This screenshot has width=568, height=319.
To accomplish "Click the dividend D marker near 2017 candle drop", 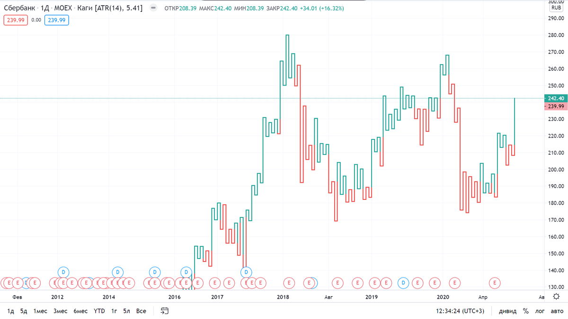I will pos(246,272).
